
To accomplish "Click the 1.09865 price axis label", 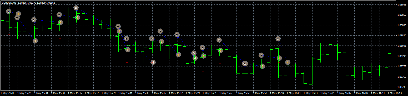I will click(x=402, y=5).
